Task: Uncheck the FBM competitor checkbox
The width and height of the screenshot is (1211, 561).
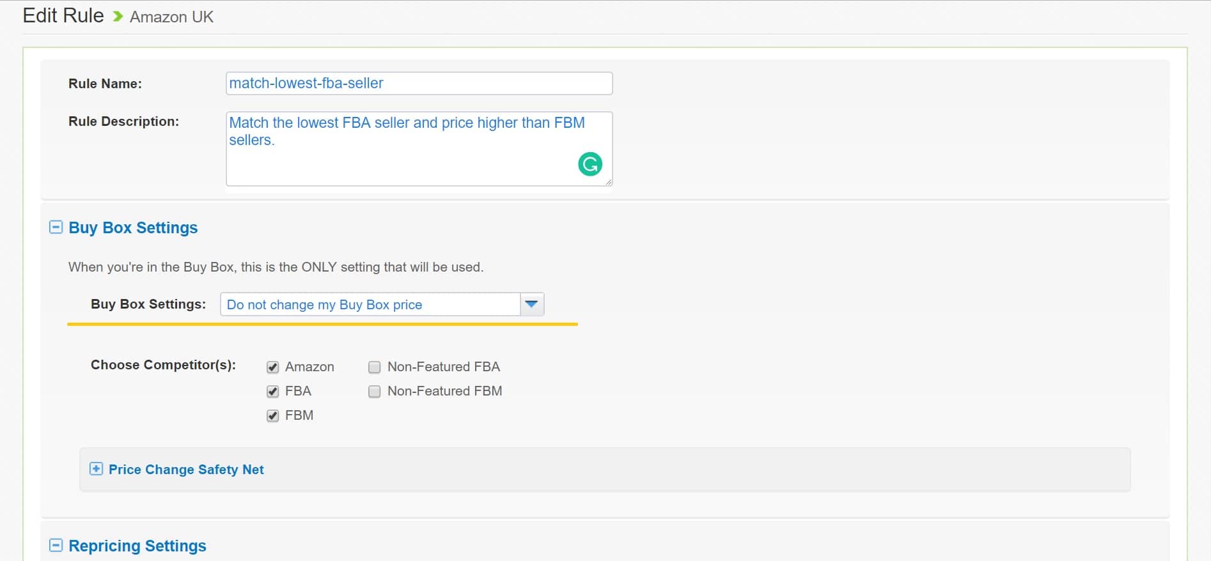Action: coord(273,416)
